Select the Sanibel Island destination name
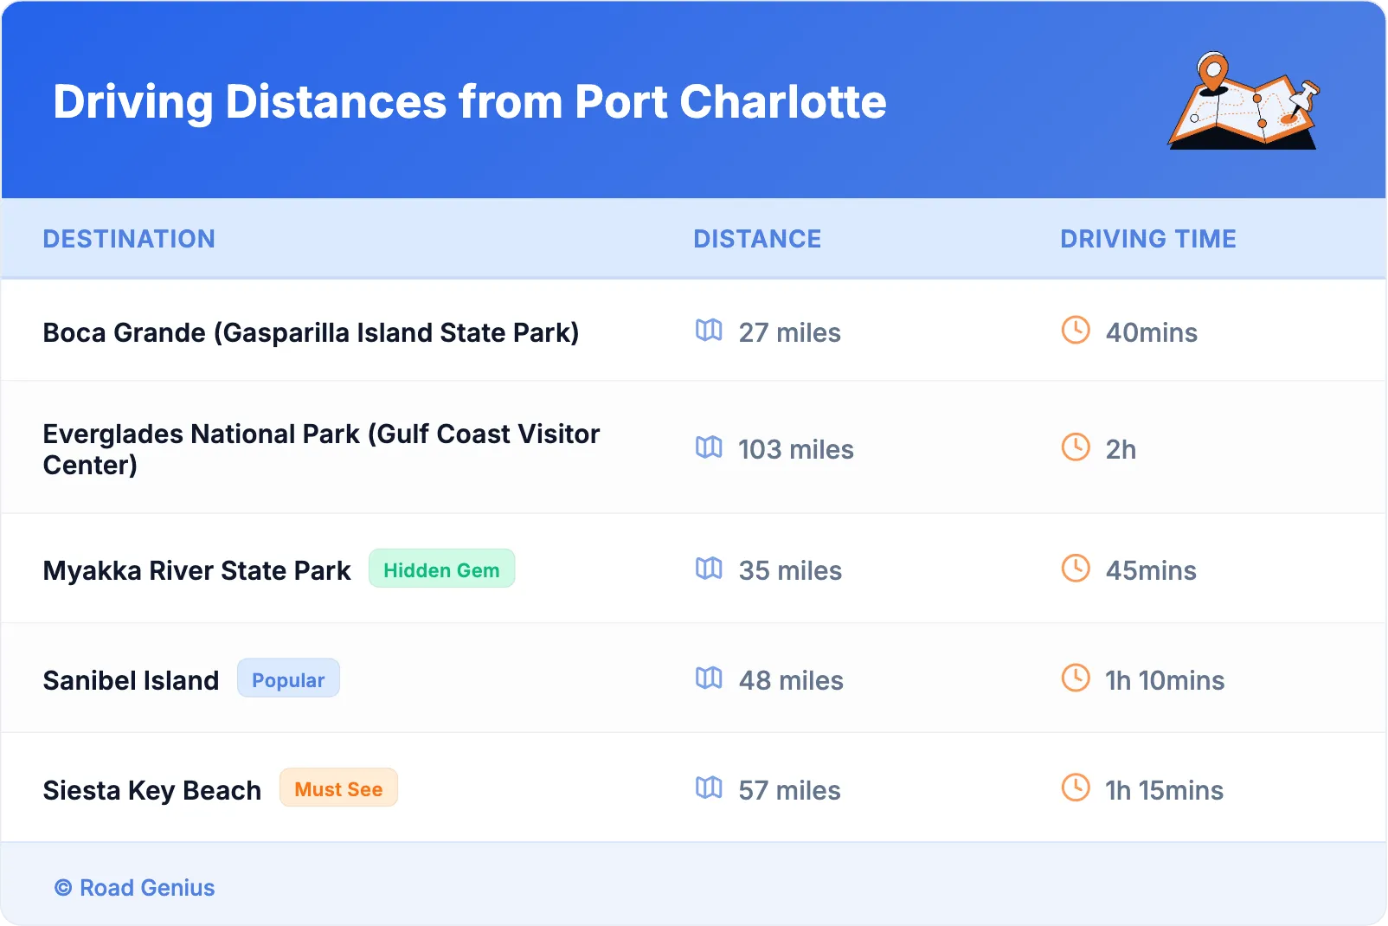Image resolution: width=1388 pixels, height=926 pixels. click(x=131, y=681)
